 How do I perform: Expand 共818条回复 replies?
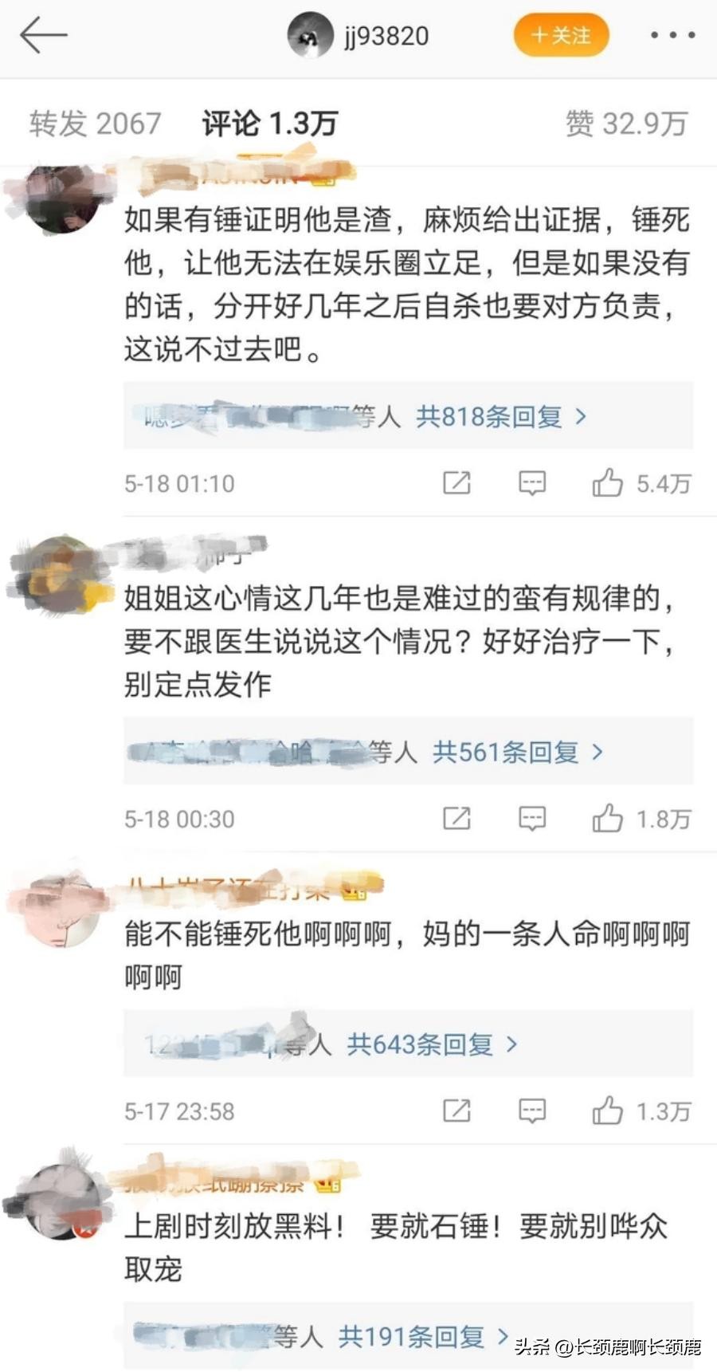pyautogui.click(x=502, y=416)
